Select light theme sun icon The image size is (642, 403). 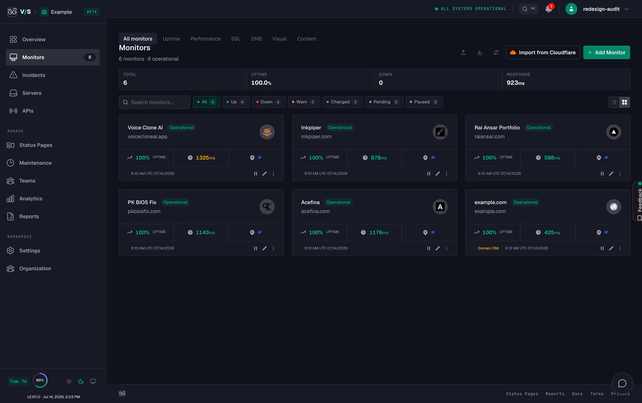click(x=69, y=381)
